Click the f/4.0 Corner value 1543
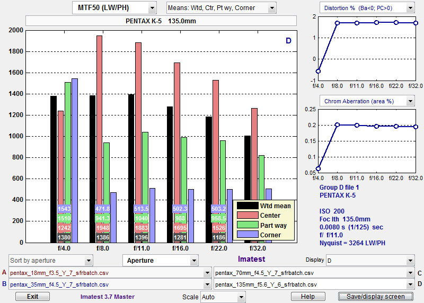The width and height of the screenshot is (424, 303). 64,209
